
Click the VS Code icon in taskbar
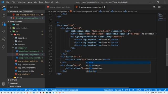click(53, 93)
